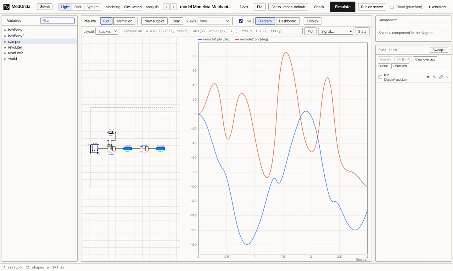Viewport: 453px width, 271px height.
Task: Click the Stats button
Action: click(362, 31)
